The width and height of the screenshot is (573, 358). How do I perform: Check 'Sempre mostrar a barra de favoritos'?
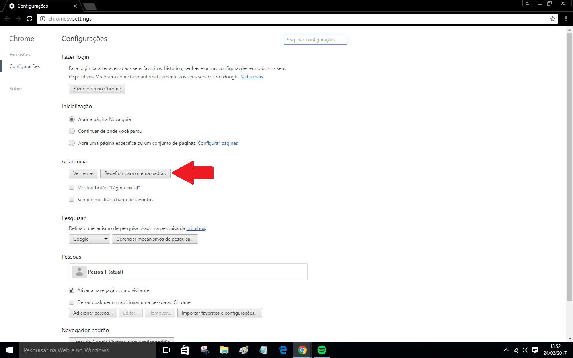coord(71,199)
